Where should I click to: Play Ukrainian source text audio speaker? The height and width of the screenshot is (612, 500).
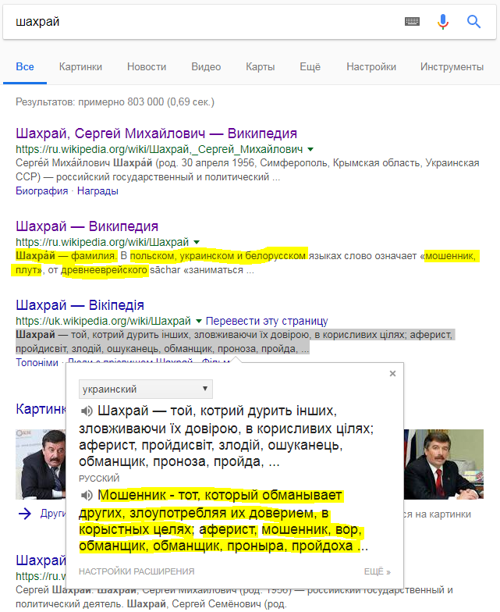click(x=87, y=411)
